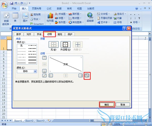Click dialog help question mark button
Screen dimensions: 152x126
(x=124, y=28)
